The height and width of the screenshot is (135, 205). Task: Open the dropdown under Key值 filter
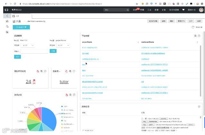point(28,46)
